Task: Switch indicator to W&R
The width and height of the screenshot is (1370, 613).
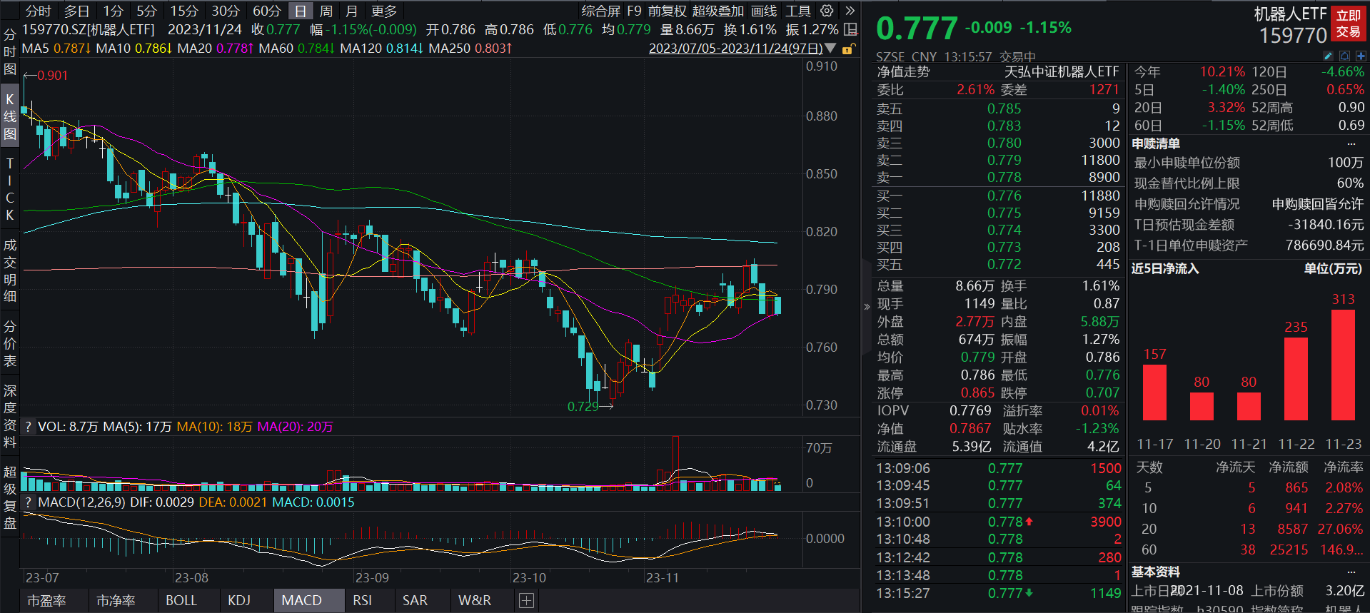Action: (475, 601)
